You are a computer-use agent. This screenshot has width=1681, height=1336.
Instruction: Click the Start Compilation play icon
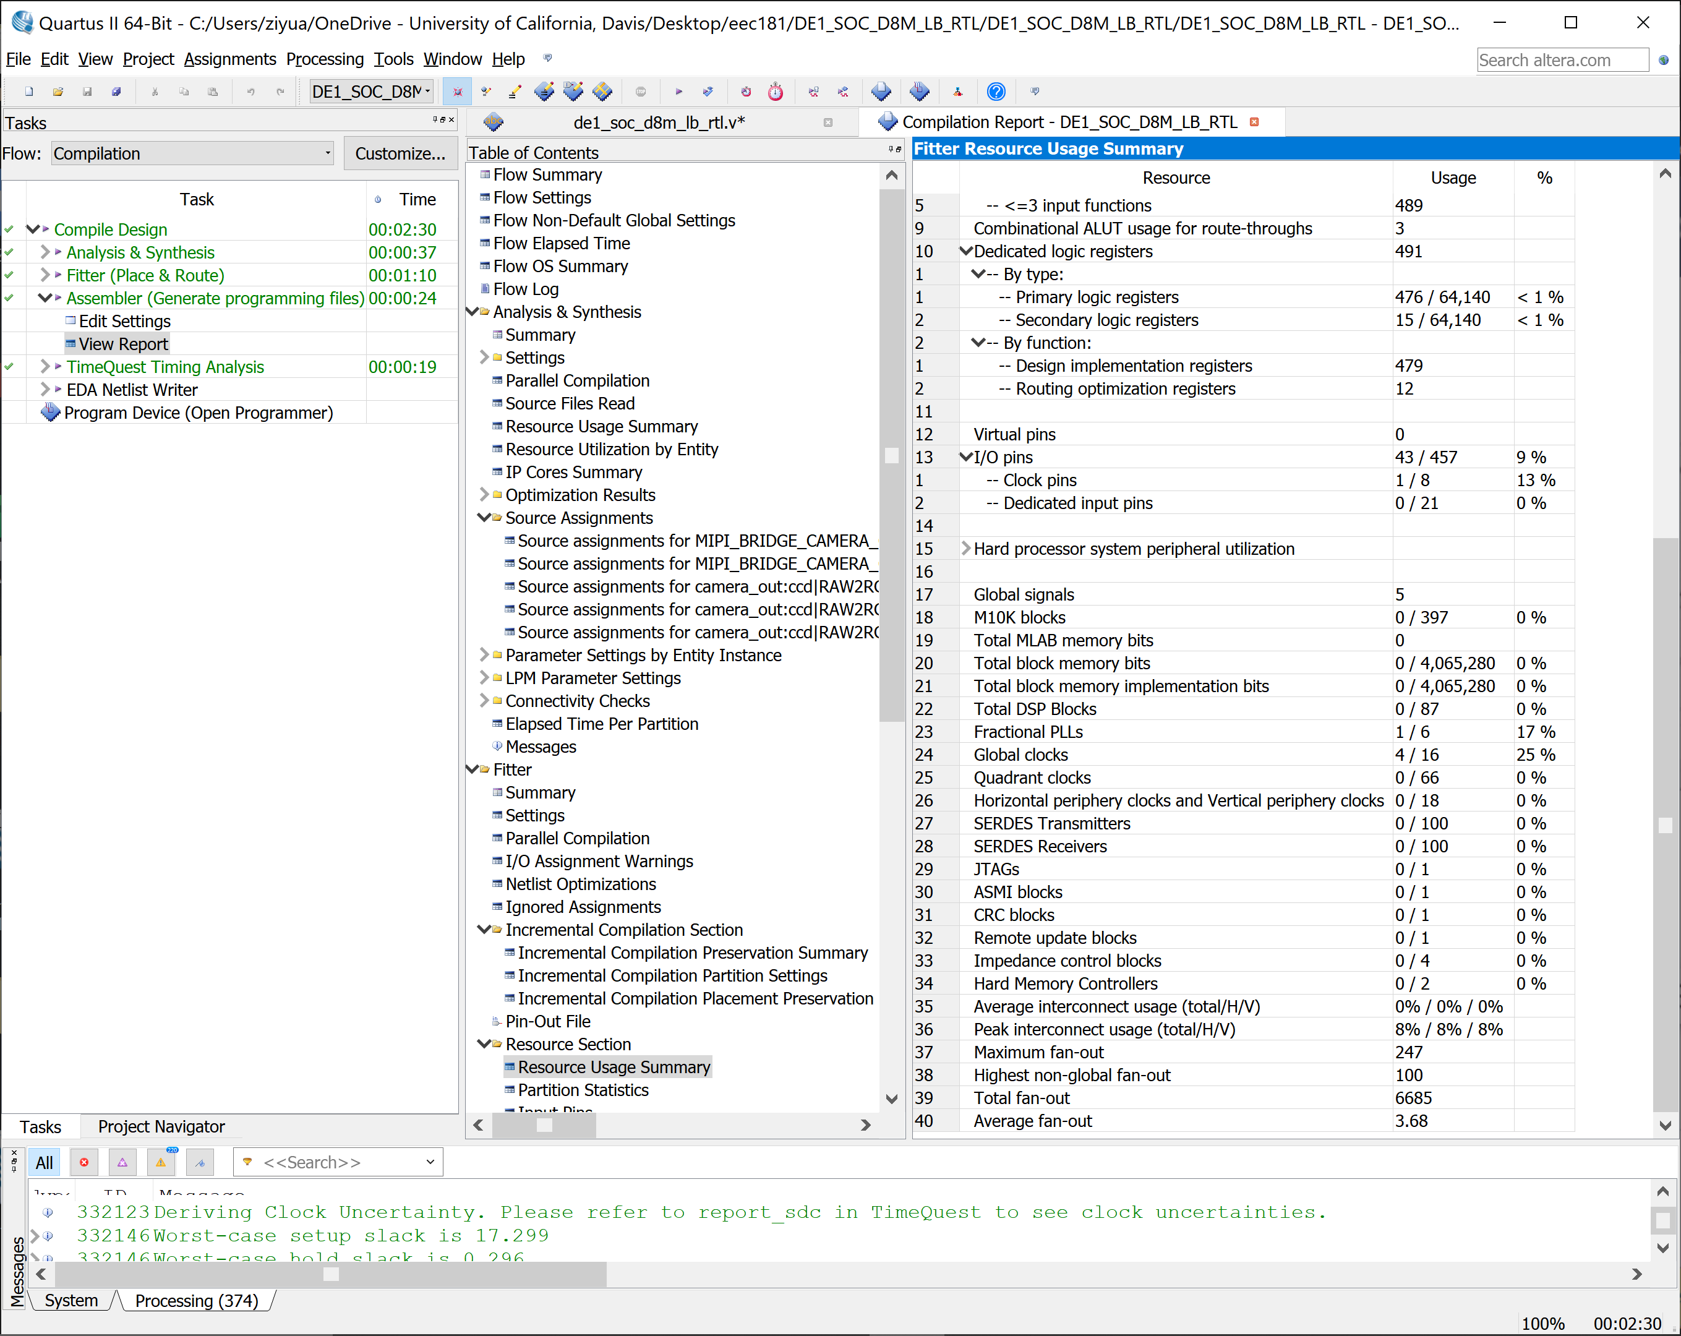(678, 92)
